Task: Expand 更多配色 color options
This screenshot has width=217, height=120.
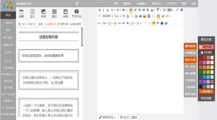Action: point(206,91)
